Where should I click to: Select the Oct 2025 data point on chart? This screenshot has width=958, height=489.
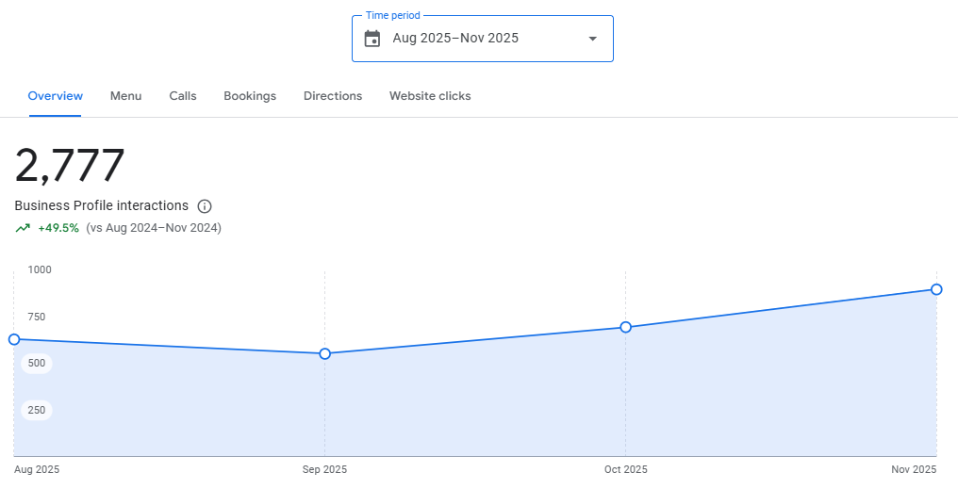pyautogui.click(x=626, y=327)
